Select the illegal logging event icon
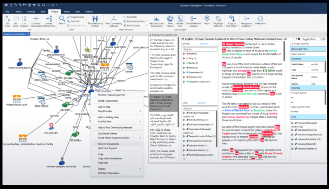The image size is (329, 189). (42, 101)
